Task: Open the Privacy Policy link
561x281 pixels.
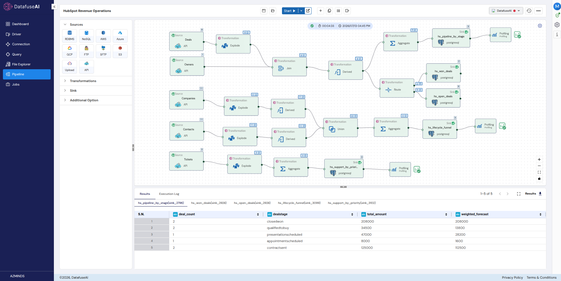Action: coord(512,277)
